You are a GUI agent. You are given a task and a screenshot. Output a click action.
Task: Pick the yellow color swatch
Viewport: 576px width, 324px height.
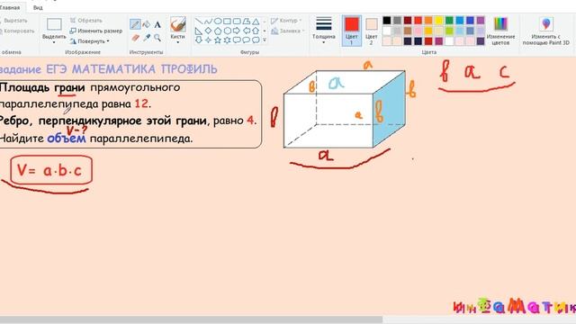(x=439, y=21)
